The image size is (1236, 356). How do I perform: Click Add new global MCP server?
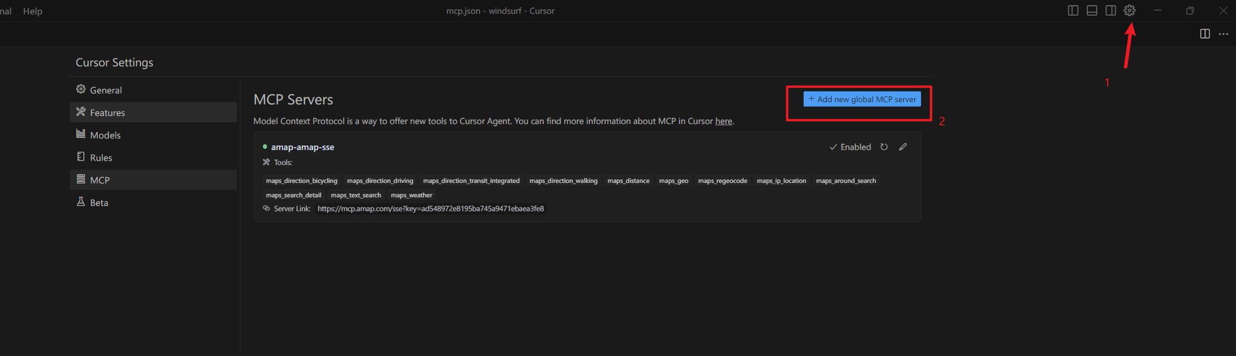click(x=862, y=99)
